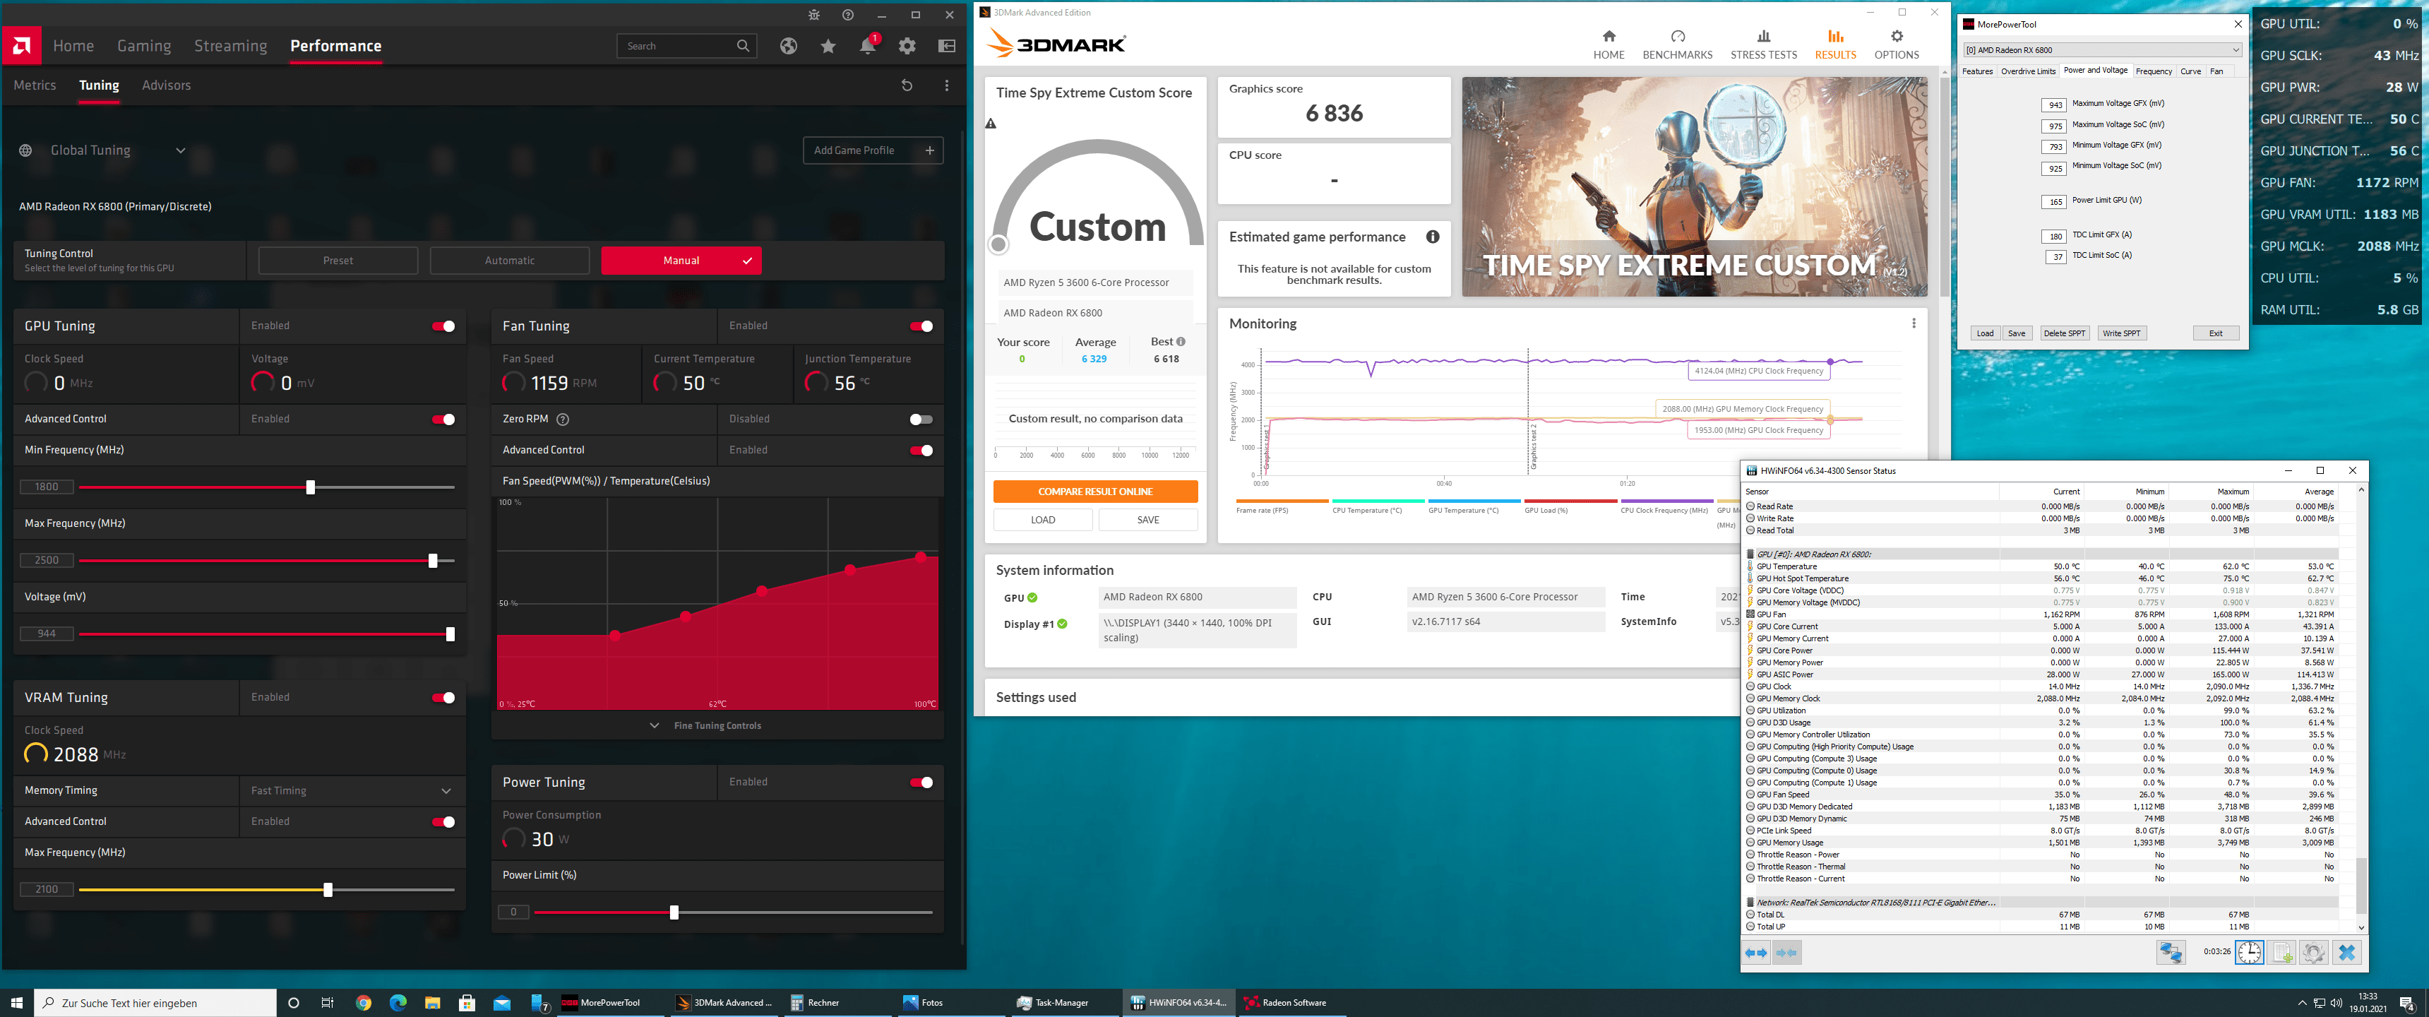The width and height of the screenshot is (2429, 1017).
Task: Click the reset tuning arrow icon
Action: pos(907,85)
